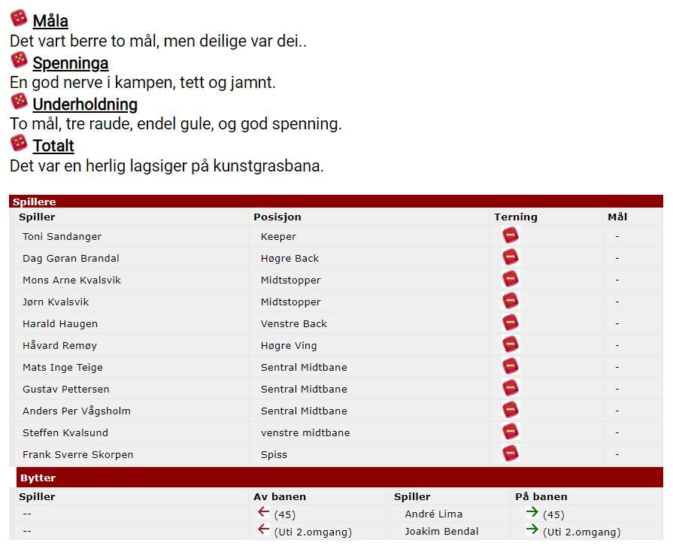Click Håvard Remøy's dice rating icon

(x=511, y=345)
